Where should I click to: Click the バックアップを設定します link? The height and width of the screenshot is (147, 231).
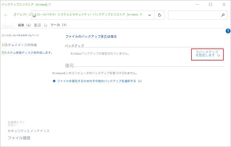tap(207, 53)
